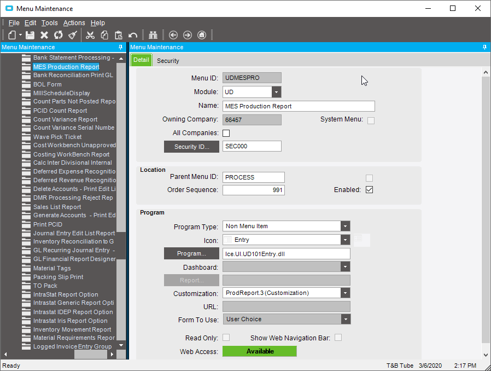Open the Customization dropdown

coord(346,293)
